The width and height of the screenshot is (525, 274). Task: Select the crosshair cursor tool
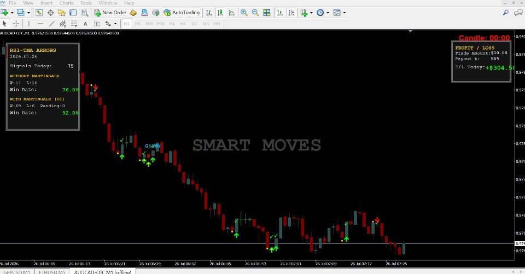16,24
